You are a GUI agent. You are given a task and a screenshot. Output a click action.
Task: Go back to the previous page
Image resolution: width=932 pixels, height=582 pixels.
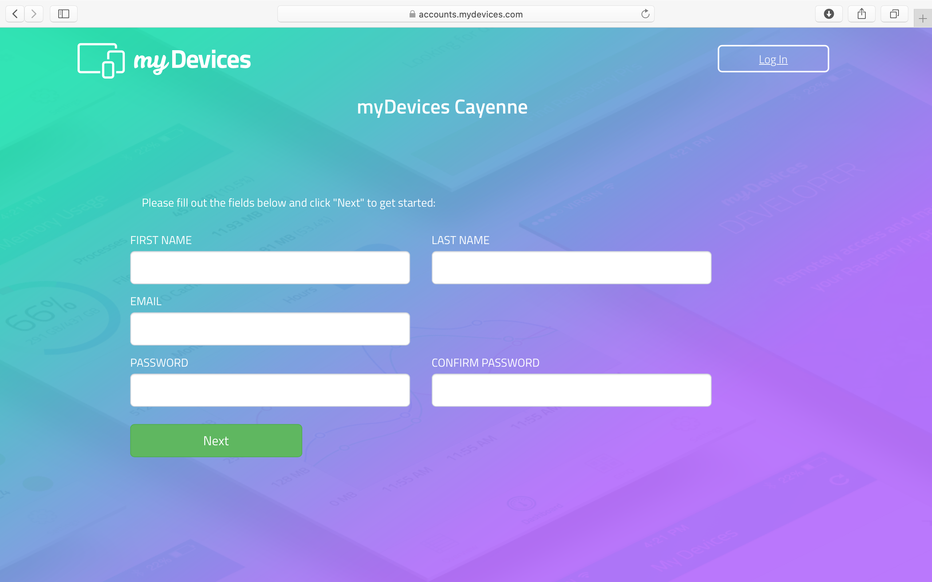coord(15,14)
